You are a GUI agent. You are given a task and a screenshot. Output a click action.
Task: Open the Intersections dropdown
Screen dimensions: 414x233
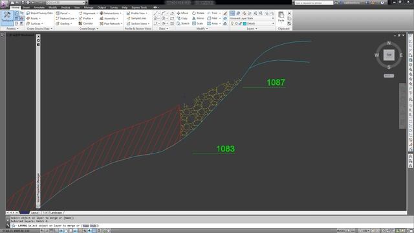[x=111, y=13]
